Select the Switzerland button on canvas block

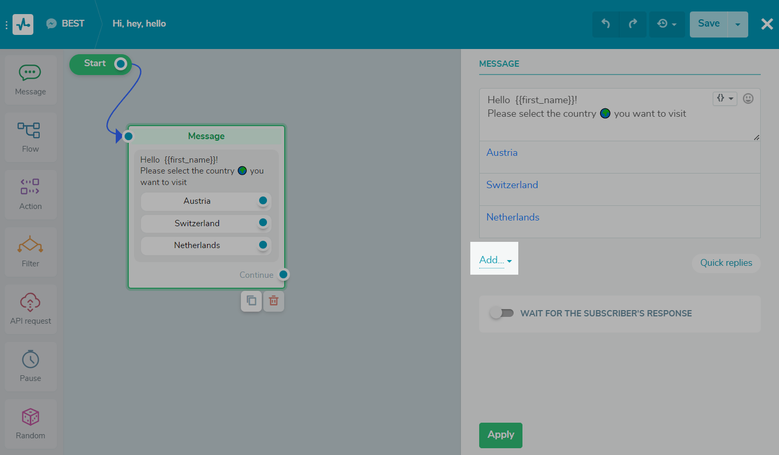coord(206,223)
